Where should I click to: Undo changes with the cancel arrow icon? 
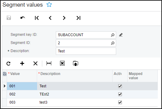pyautogui.click(x=23, y=18)
